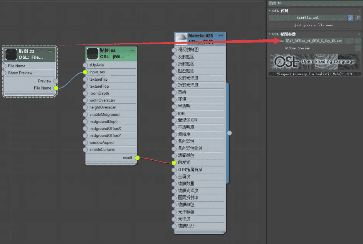Click the input_tex input socket
Screen dimensions: 363x244
tap(86, 72)
